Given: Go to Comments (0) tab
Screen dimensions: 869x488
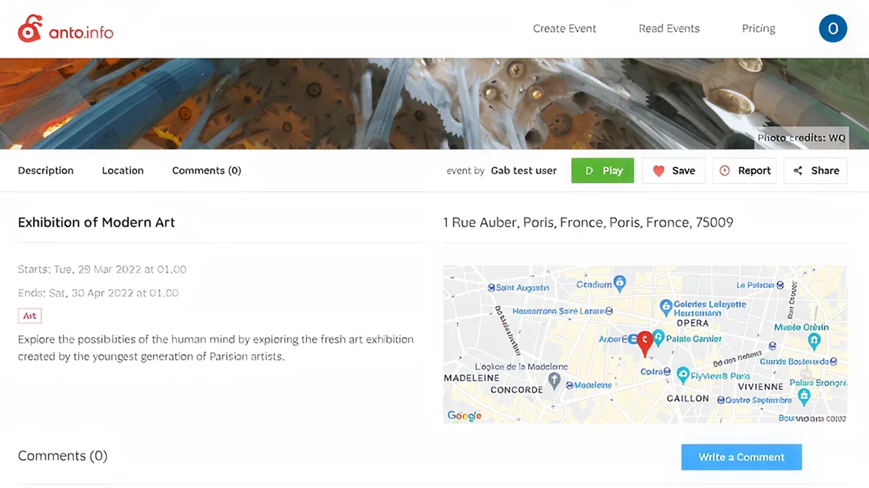Looking at the screenshot, I should (x=206, y=171).
